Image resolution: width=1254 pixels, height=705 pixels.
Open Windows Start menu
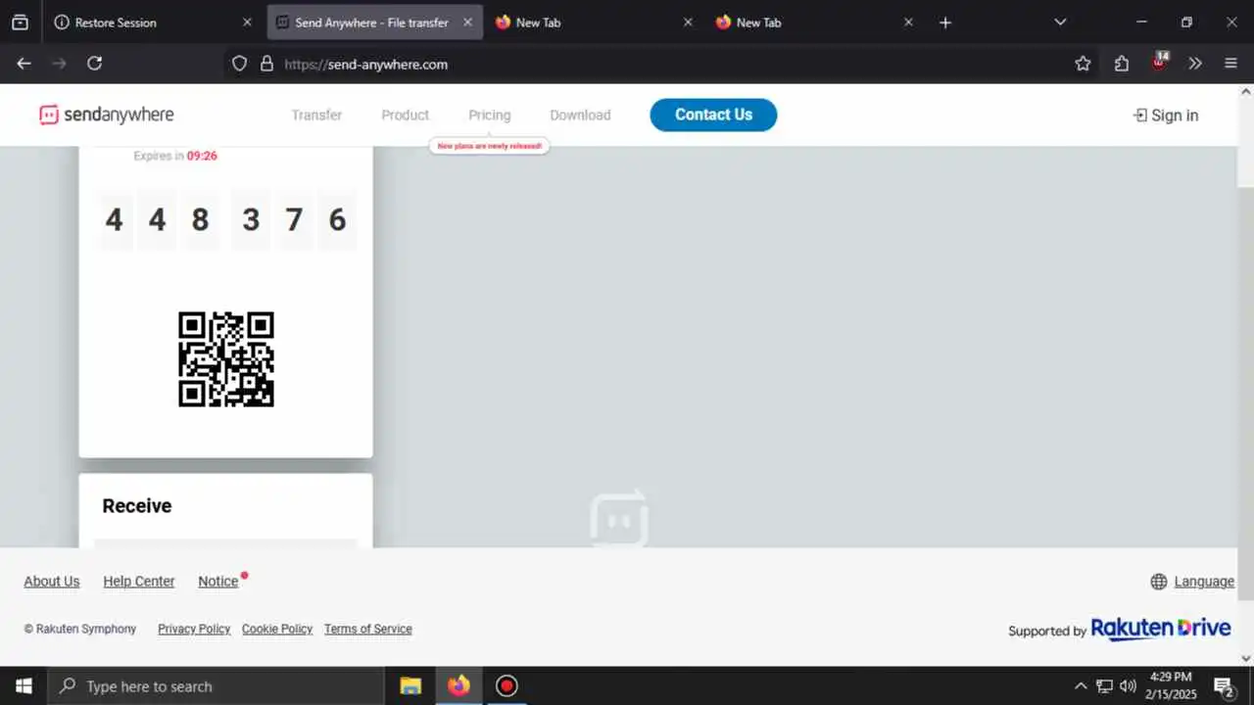(24, 686)
